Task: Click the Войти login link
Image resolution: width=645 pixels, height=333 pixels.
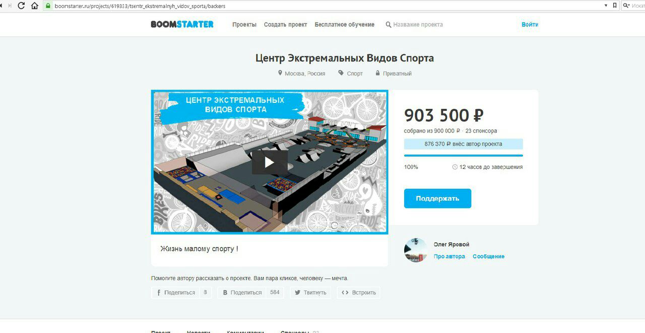Action: [530, 24]
